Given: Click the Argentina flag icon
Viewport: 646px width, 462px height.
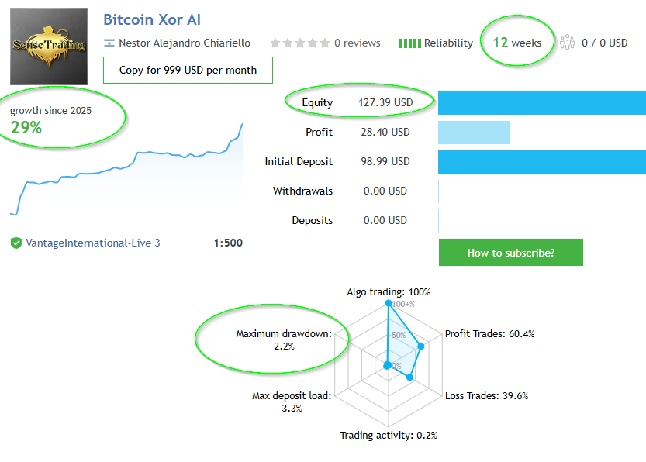Looking at the screenshot, I should tap(109, 43).
